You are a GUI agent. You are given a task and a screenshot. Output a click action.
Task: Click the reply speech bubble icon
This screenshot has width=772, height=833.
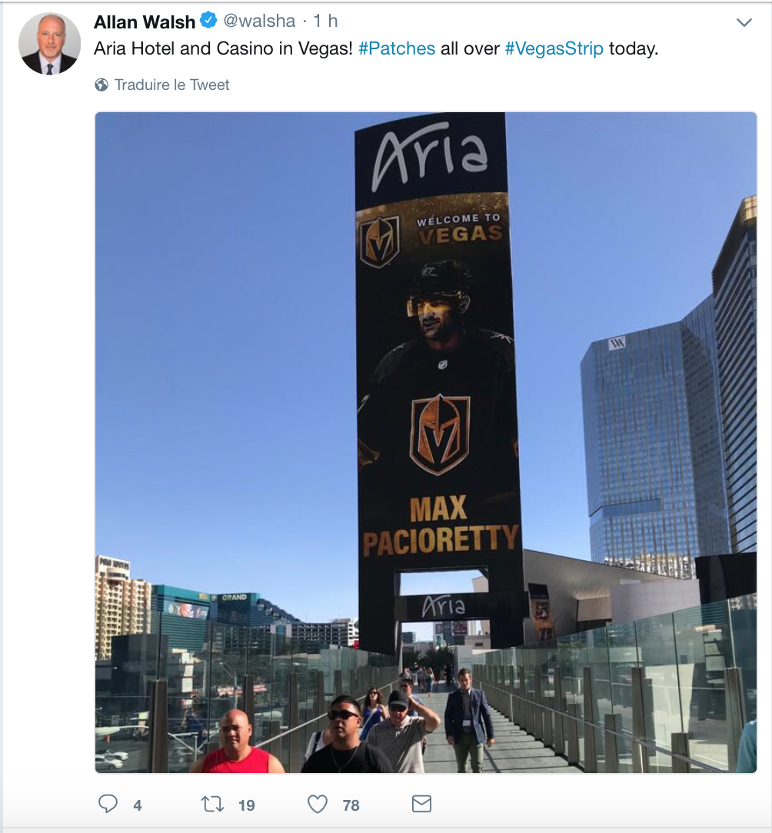click(108, 804)
